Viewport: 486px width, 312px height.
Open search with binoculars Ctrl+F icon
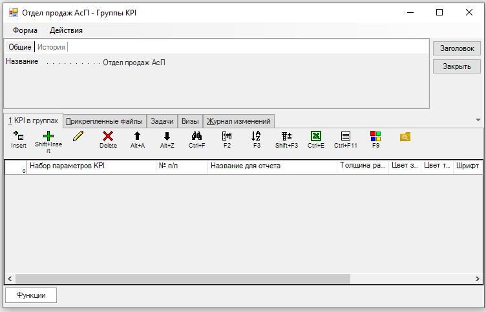pos(197,136)
